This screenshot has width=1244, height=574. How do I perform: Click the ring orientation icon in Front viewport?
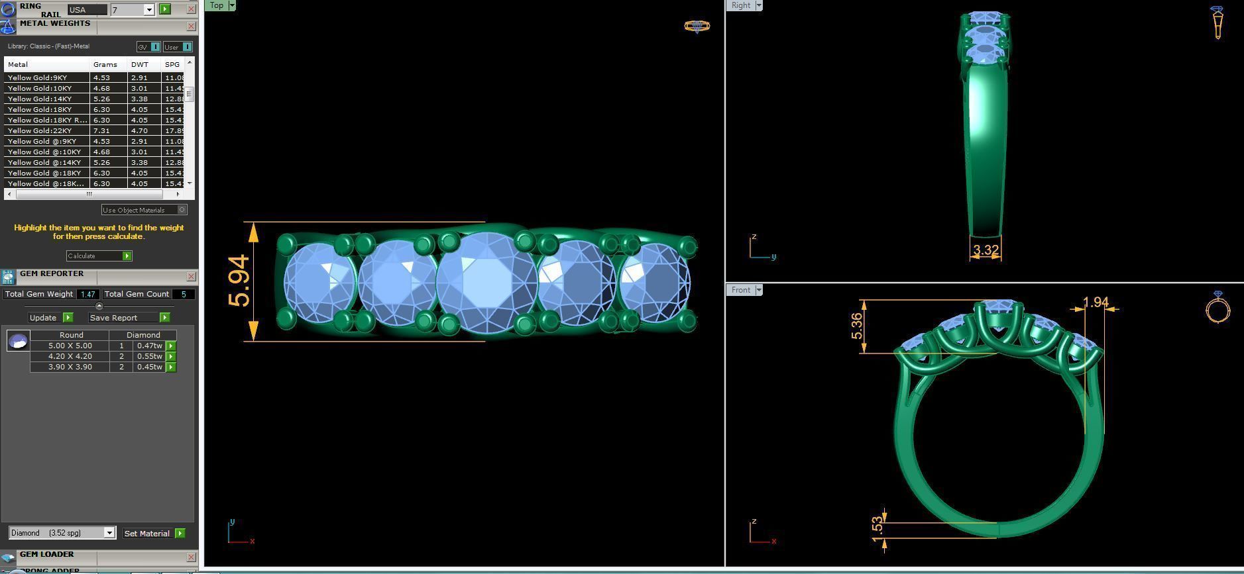tap(1218, 307)
